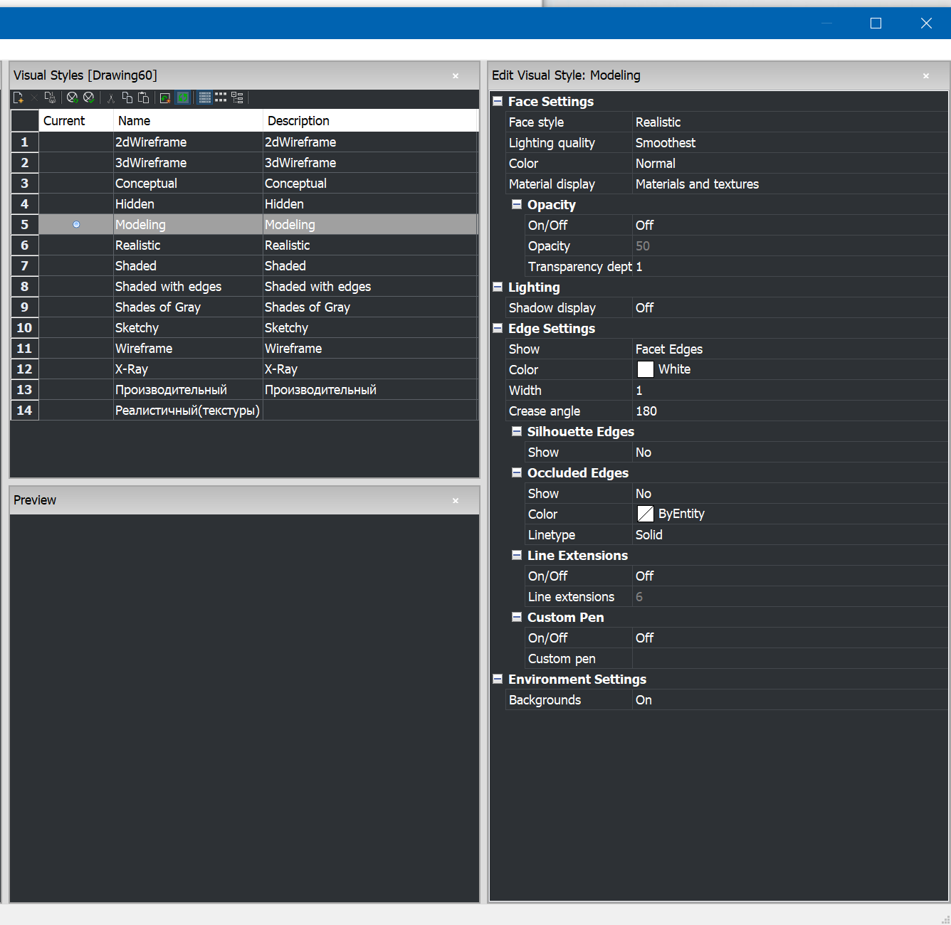Click the Name column header
951x925 pixels.
[x=188, y=121]
